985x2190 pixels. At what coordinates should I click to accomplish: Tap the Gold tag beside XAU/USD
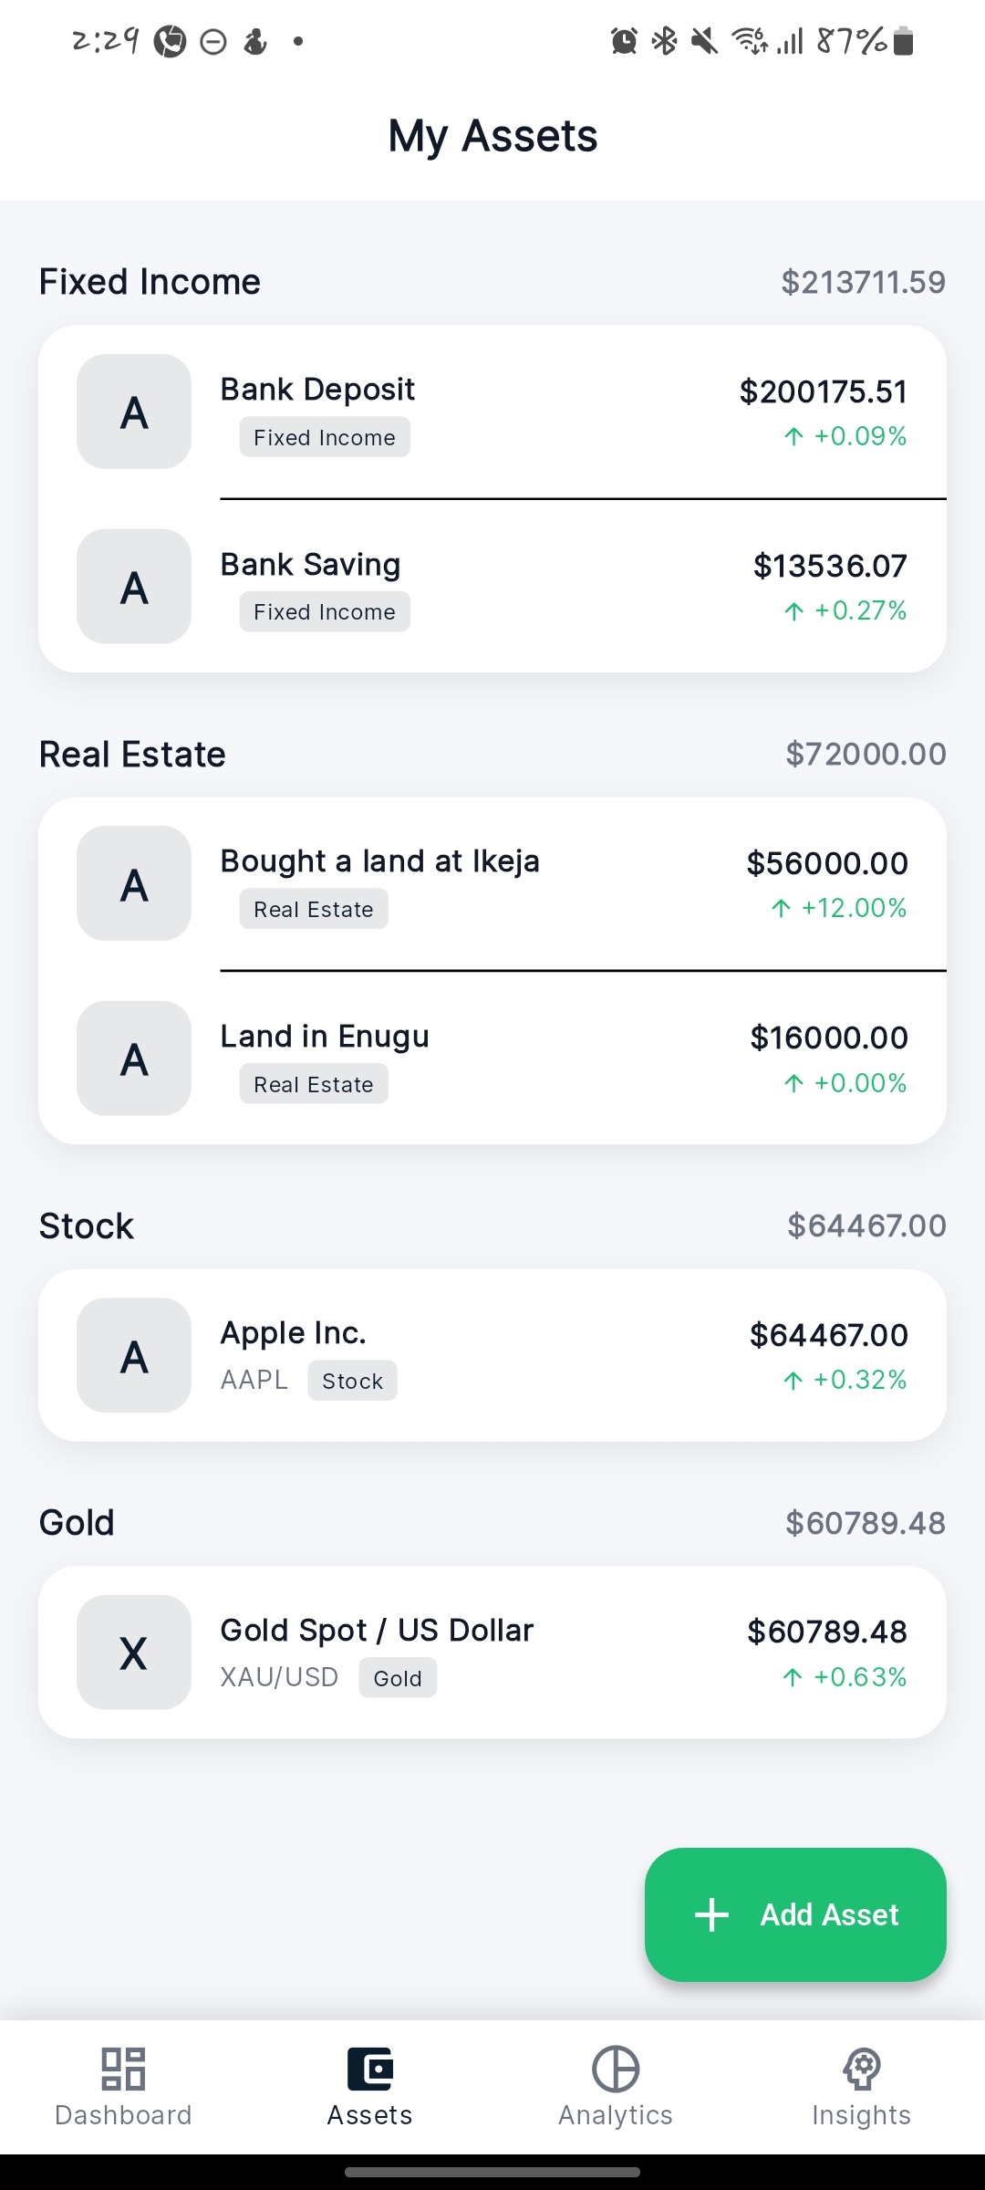398,1678
